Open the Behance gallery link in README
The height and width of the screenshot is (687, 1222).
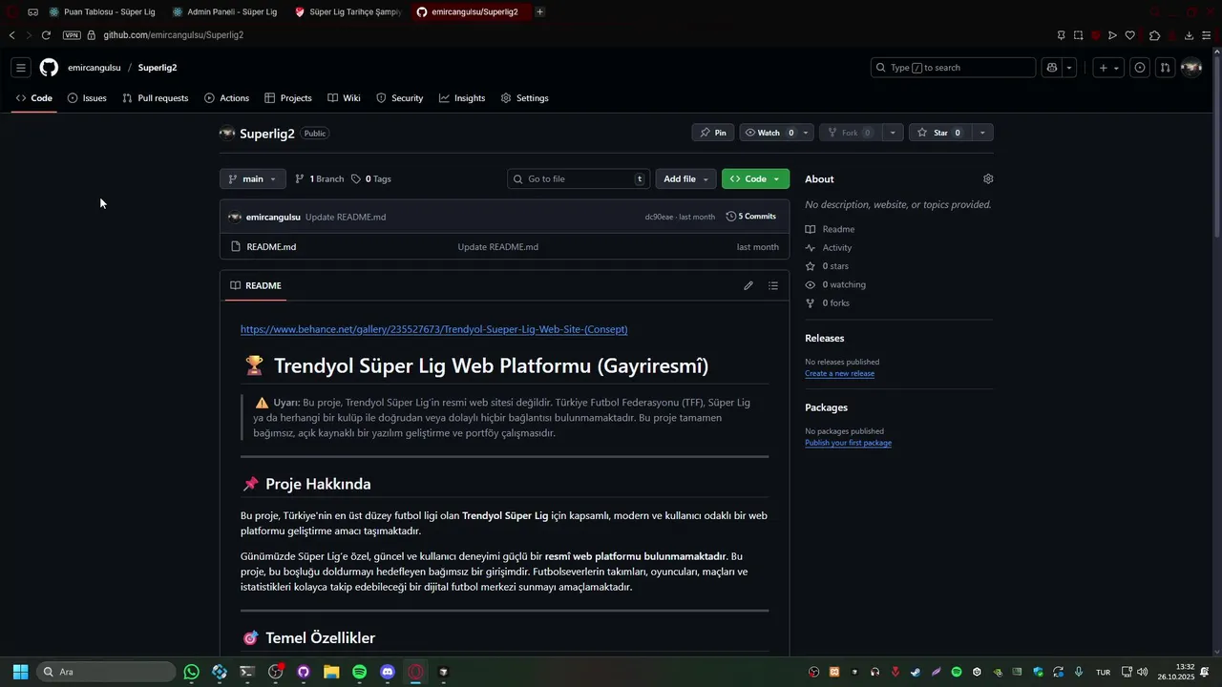point(433,329)
